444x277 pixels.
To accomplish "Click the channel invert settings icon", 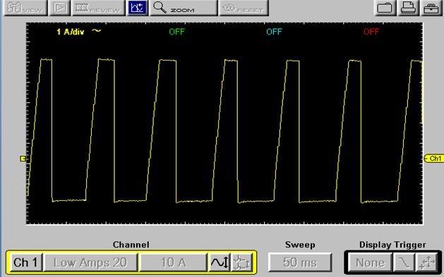I will pyautogui.click(x=241, y=263).
